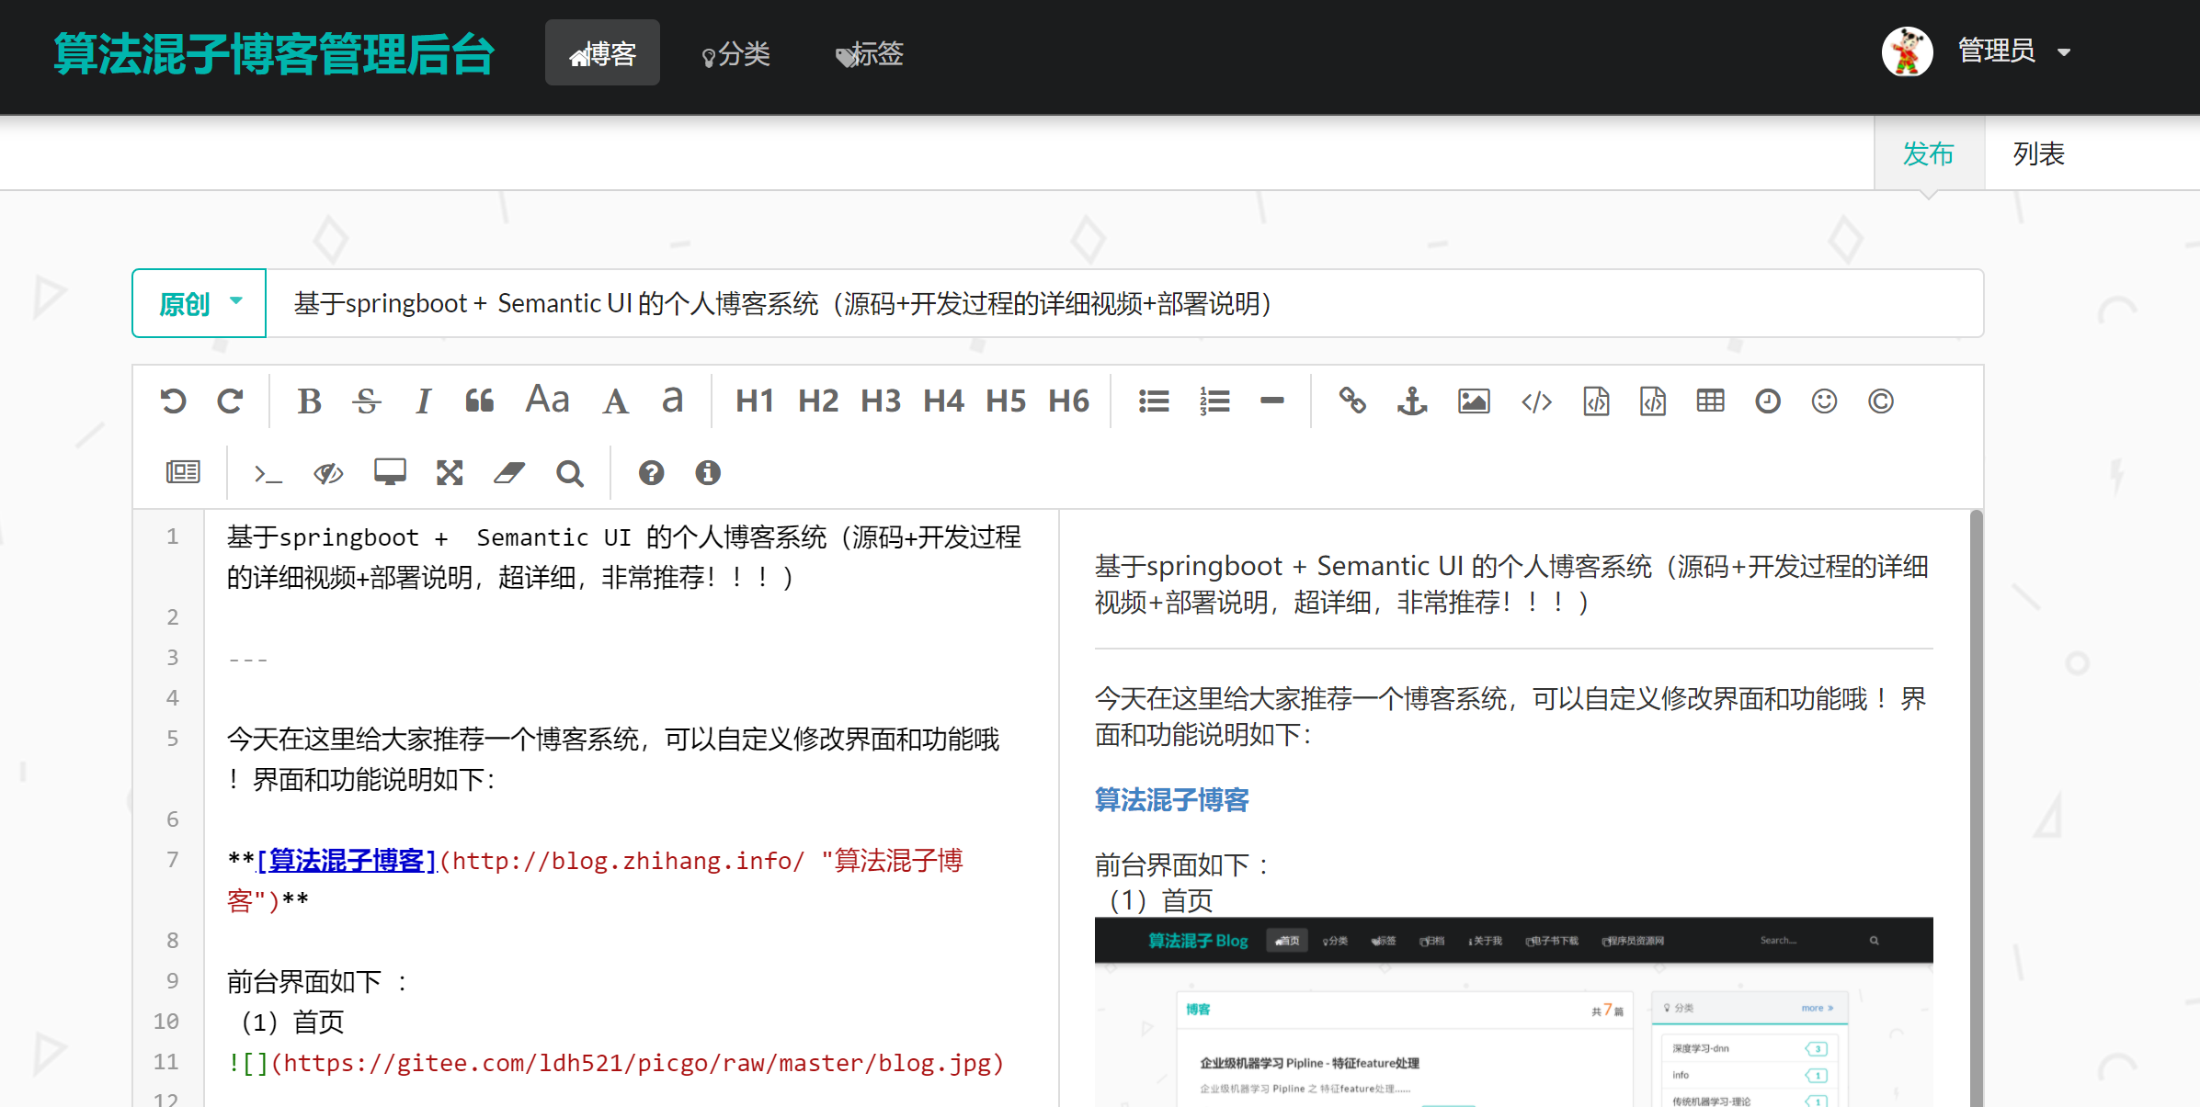The height and width of the screenshot is (1107, 2200).
Task: Insert an ordered list
Action: coord(1214,401)
